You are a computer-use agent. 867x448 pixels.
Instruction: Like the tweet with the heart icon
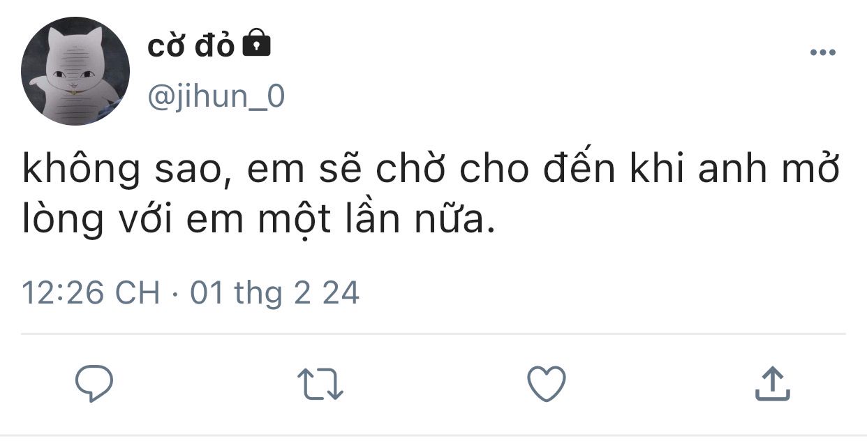pyautogui.click(x=545, y=384)
